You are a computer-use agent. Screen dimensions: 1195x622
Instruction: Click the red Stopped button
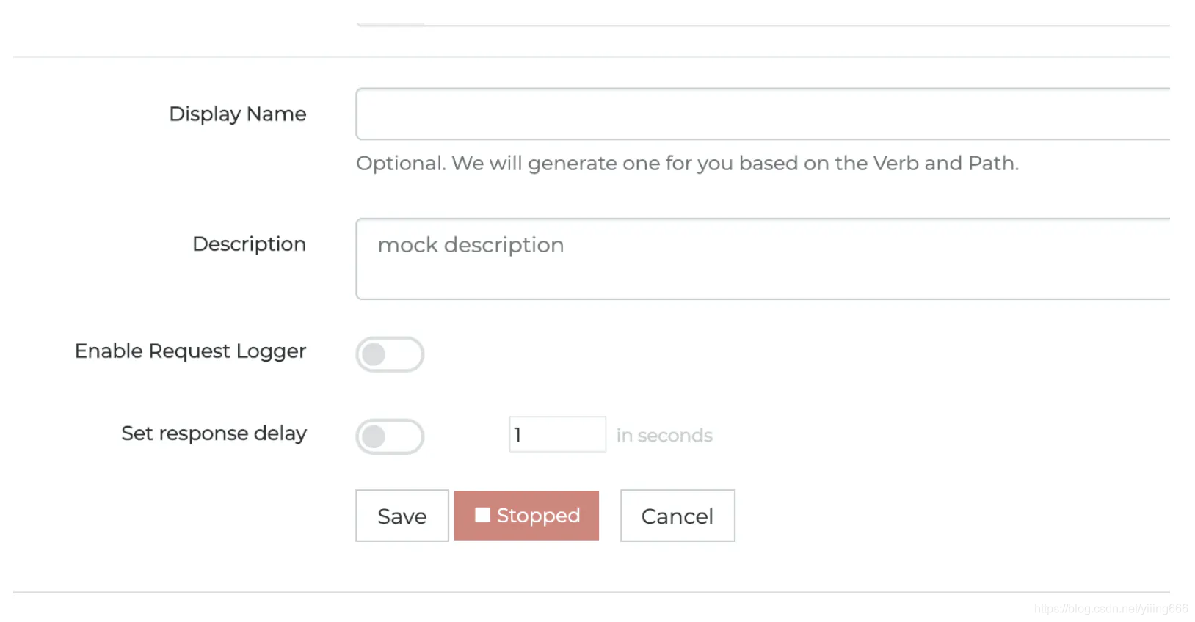[x=526, y=516]
